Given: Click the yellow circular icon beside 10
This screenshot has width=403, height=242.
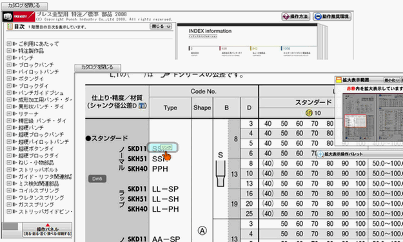Looking at the screenshot, I should [309, 113].
